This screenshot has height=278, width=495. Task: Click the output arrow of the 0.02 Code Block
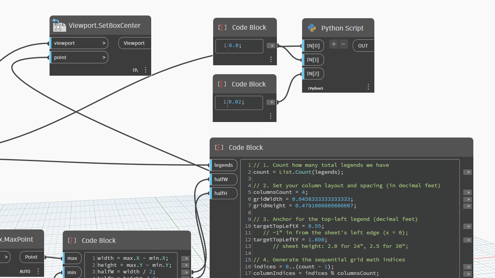(x=271, y=102)
